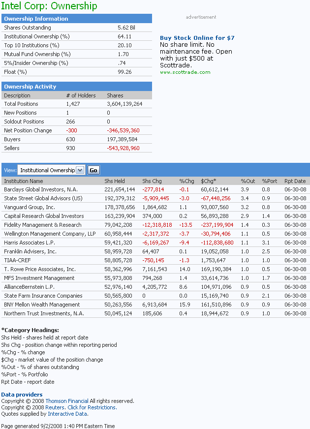This screenshot has height=429, width=310.
Task: Click the Click for Restrictions link
Action: point(92,407)
